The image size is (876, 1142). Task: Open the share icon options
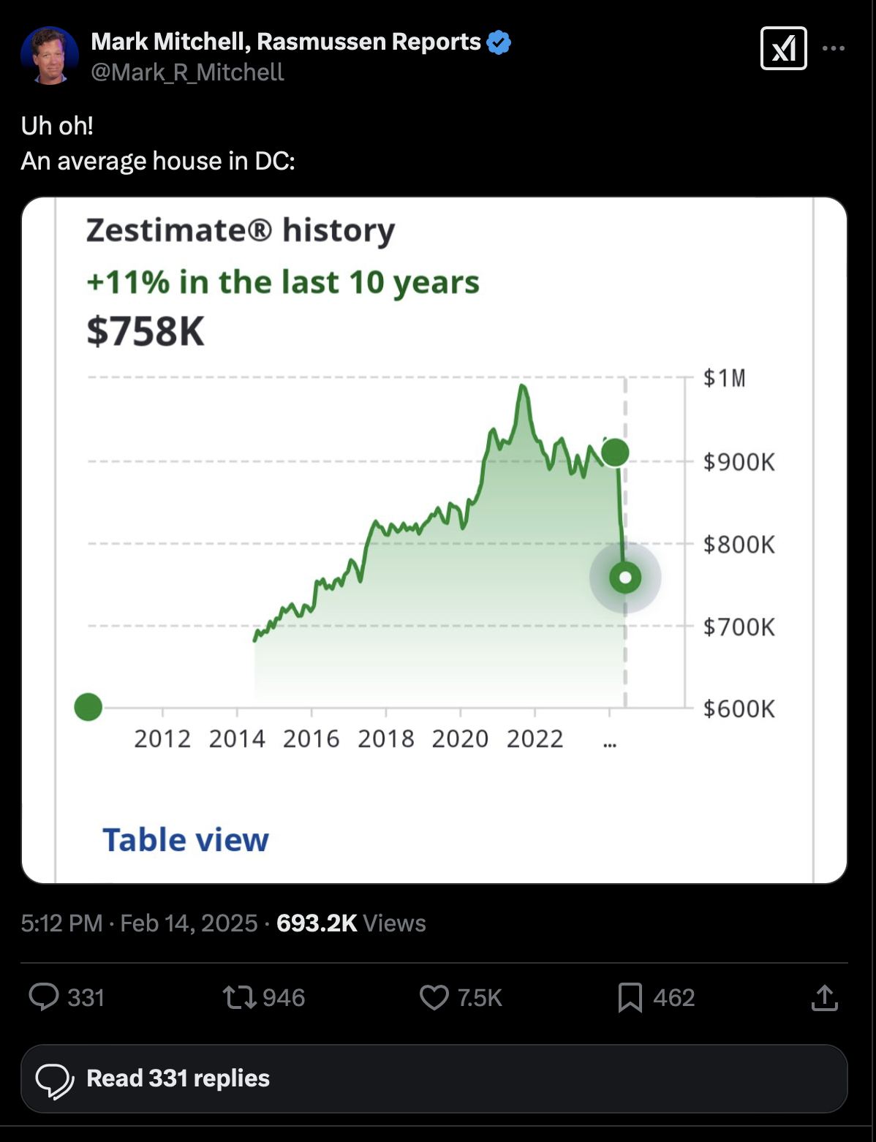click(x=824, y=997)
